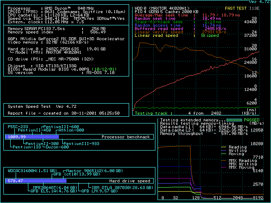Select the 'AMD Duron 840 MHz' processor text
The width and height of the screenshot is (271, 203).
pos(69,8)
